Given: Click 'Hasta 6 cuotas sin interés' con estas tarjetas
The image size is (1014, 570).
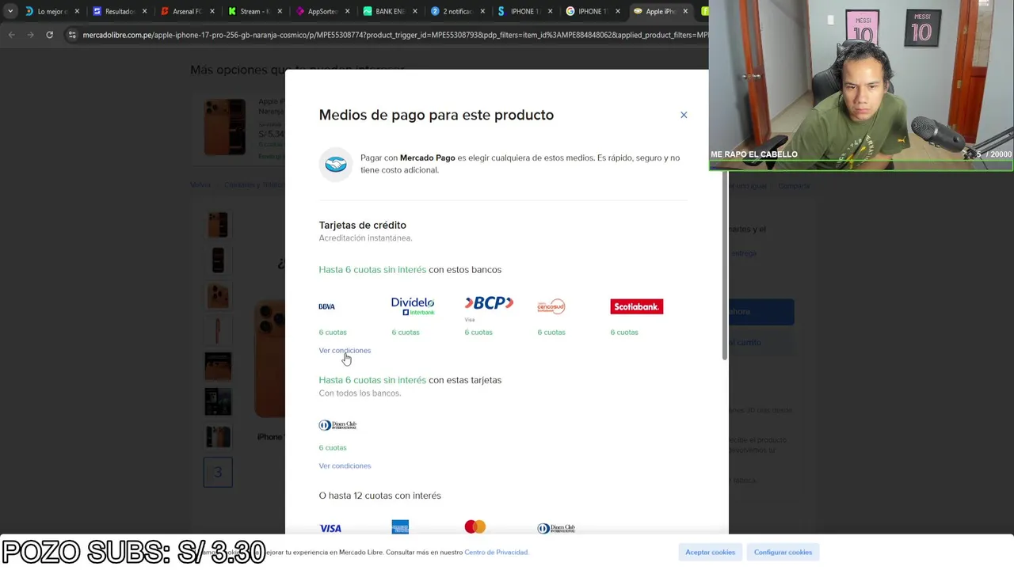Looking at the screenshot, I should pos(372,380).
